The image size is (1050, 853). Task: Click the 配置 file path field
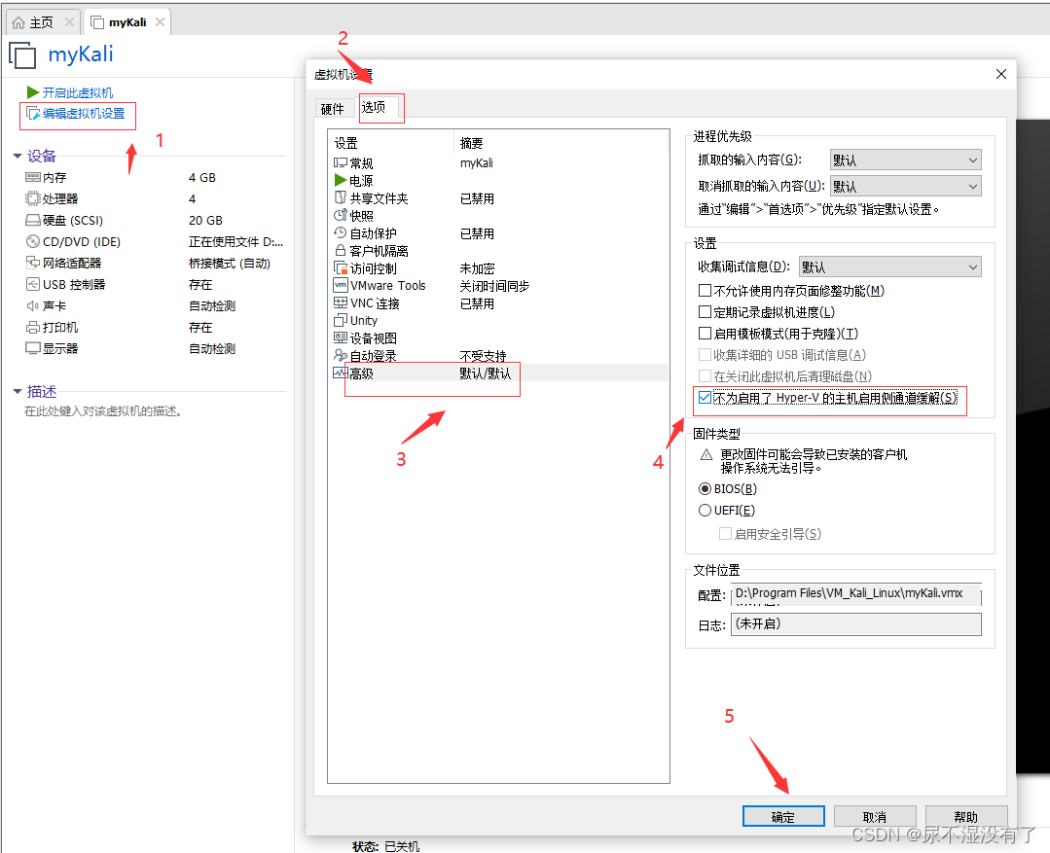856,594
